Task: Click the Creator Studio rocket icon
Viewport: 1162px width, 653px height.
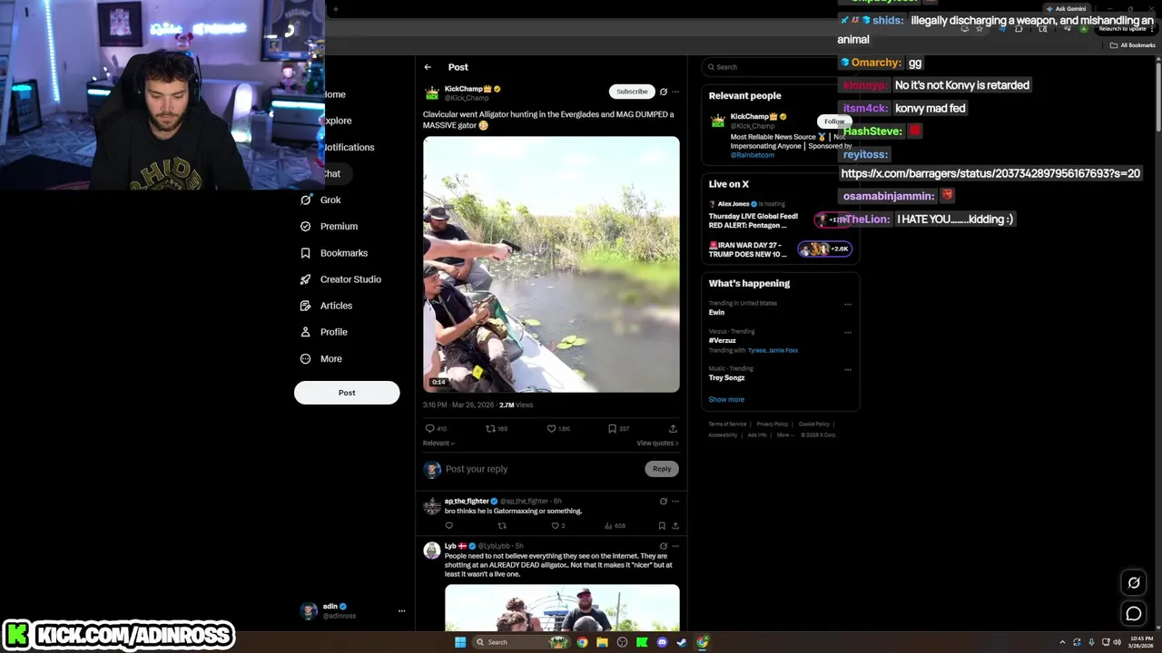Action: click(x=306, y=279)
